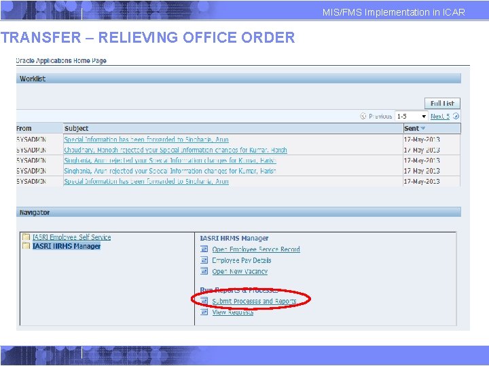Screen dimensions: 489x366
Task: Click the Full List button
Action: pos(442,103)
